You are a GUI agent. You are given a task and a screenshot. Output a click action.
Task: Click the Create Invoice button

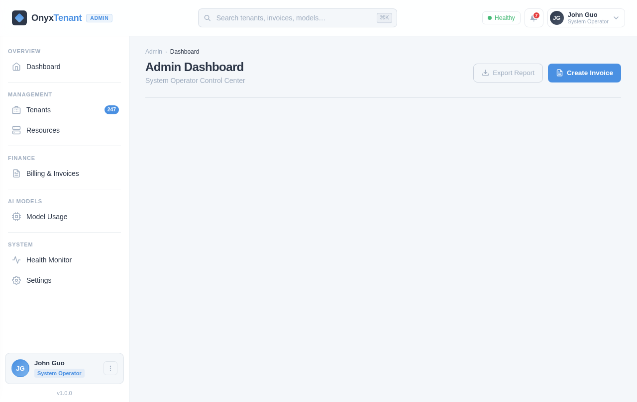pyautogui.click(x=584, y=73)
